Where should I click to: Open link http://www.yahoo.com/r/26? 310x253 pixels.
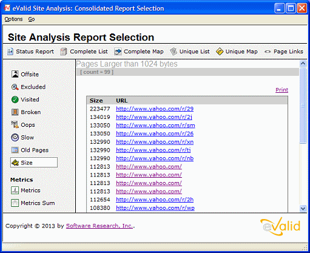click(x=155, y=133)
